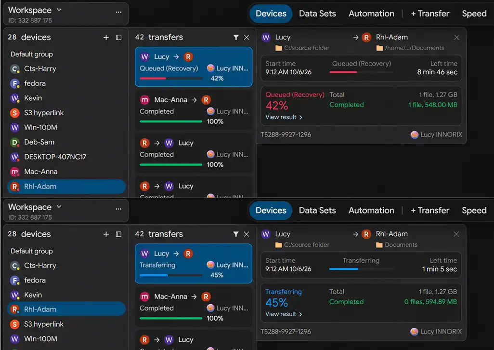Select the DESKTOP-407NC17 device
The height and width of the screenshot is (350, 494).
tap(66, 157)
